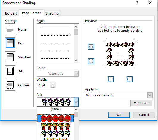The width and height of the screenshot is (158, 140).
Task: Toggle the bottom border in preview
Action: click(x=91, y=61)
